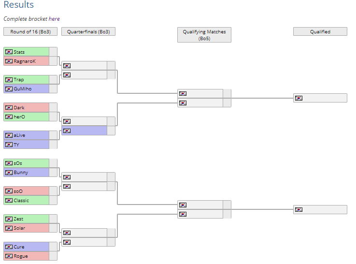This screenshot has height=264, width=356.
Task: Click the Qualifying Matches (Bo5) header
Action: [x=204, y=35]
